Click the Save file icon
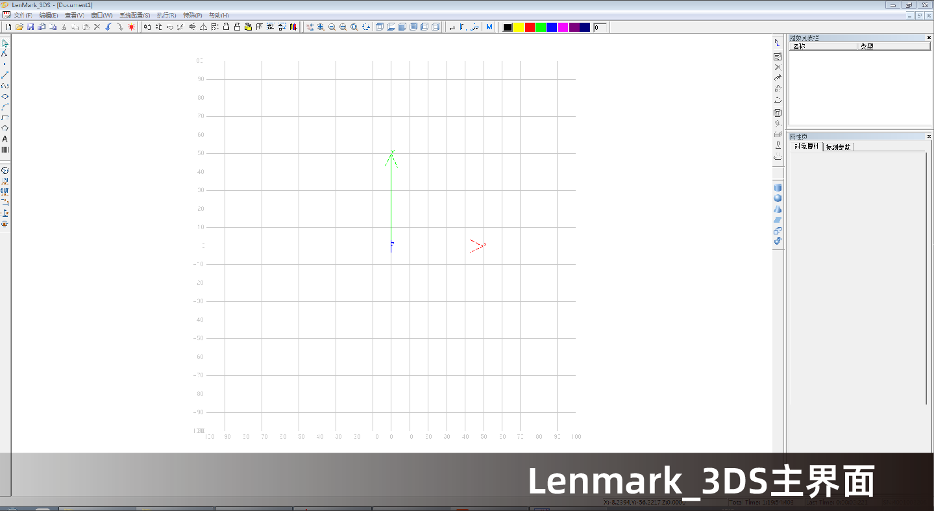 [31, 27]
